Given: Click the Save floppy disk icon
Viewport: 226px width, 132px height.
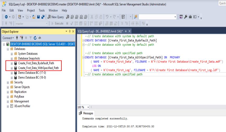Looking at the screenshot, I should click(x=38, y=17).
